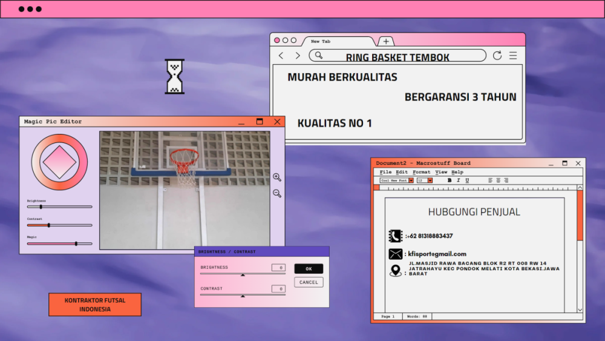Open the Edit menu in Macrostuff Board
This screenshot has width=605, height=341.
(x=402, y=172)
